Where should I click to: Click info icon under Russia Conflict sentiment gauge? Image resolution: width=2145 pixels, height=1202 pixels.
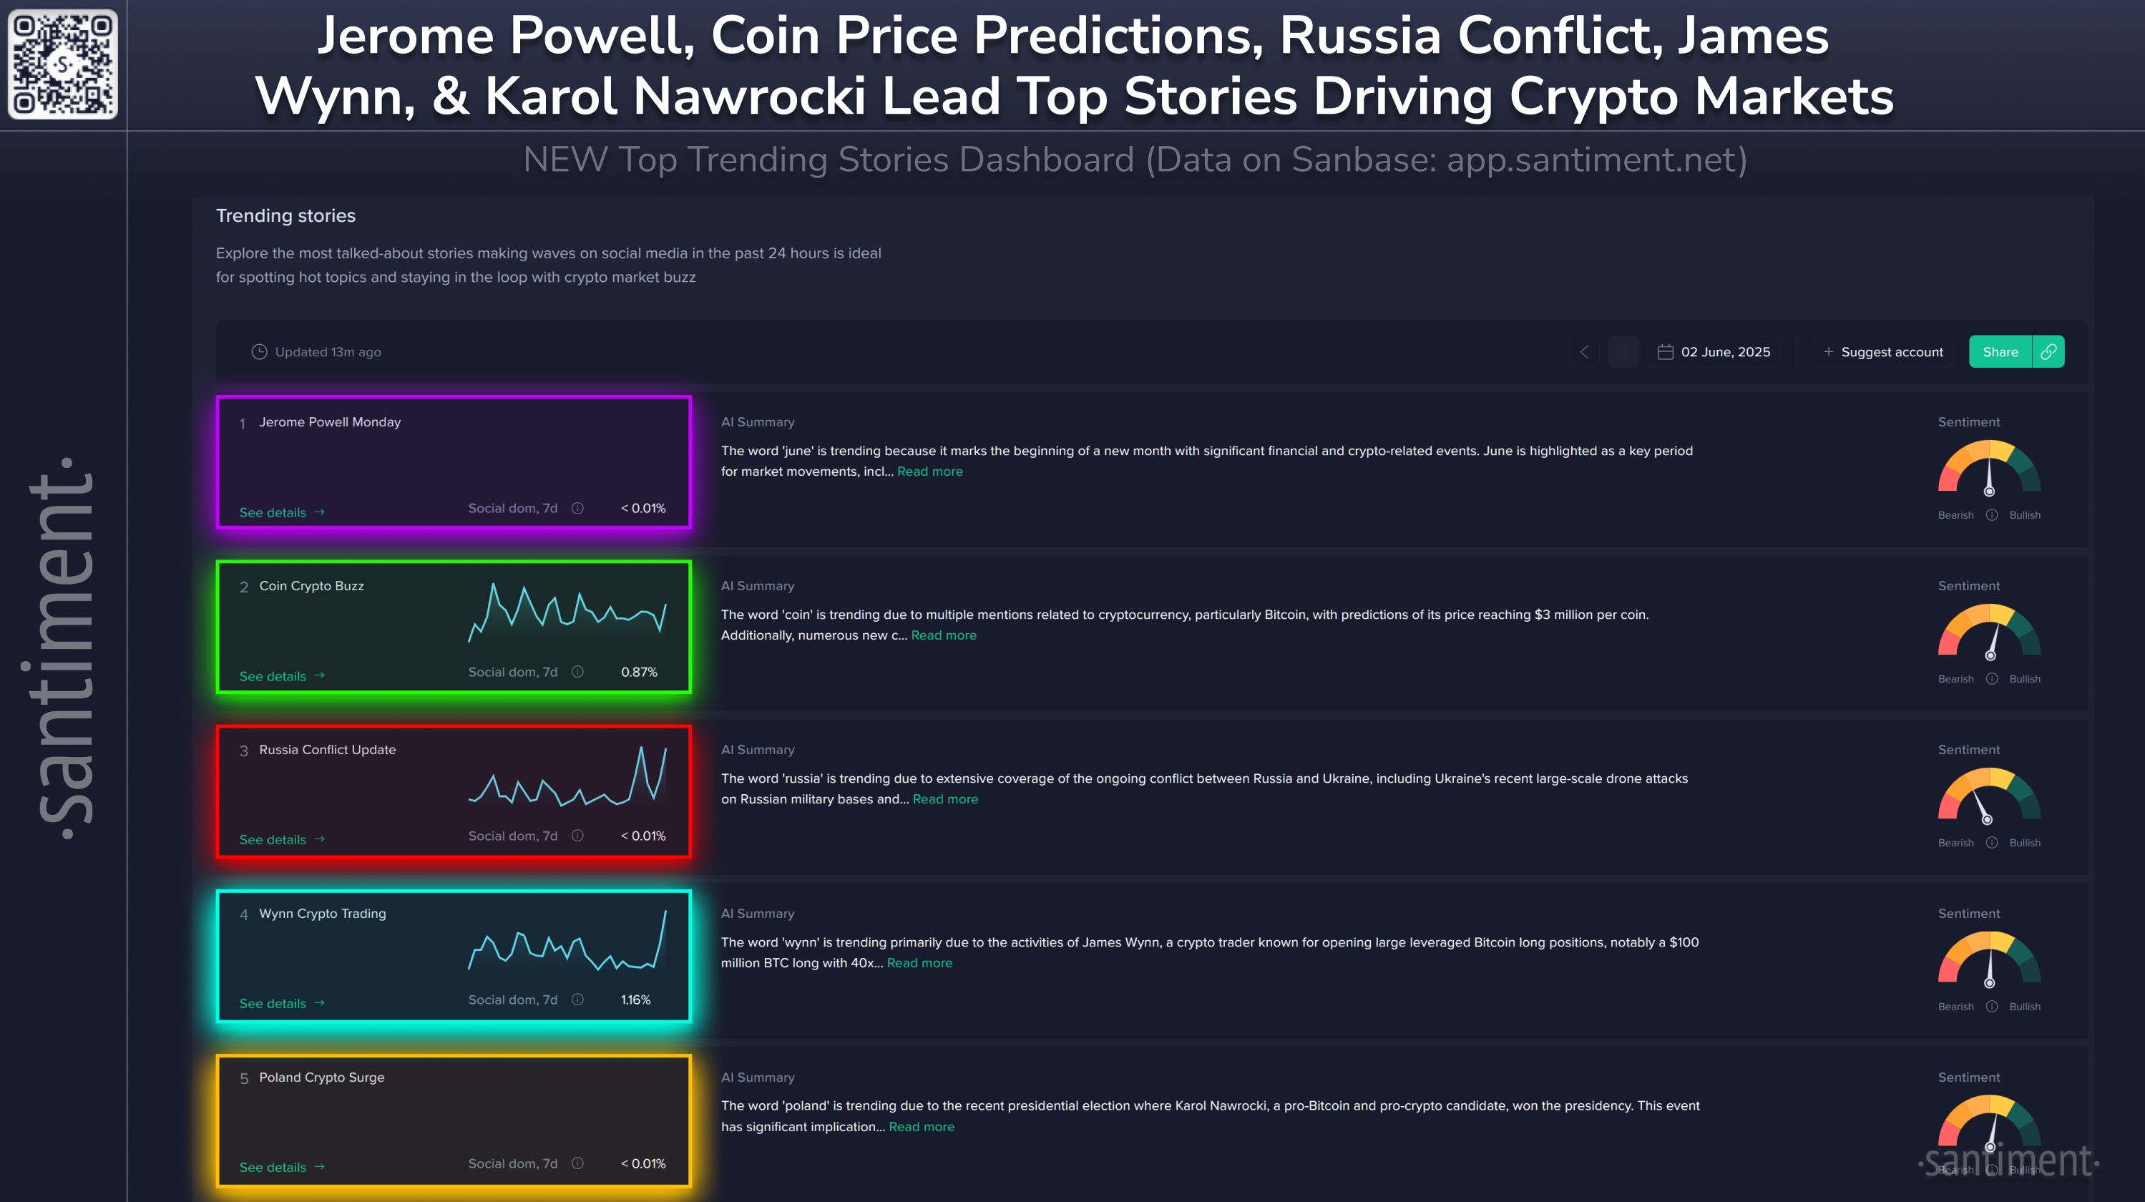(x=1991, y=842)
